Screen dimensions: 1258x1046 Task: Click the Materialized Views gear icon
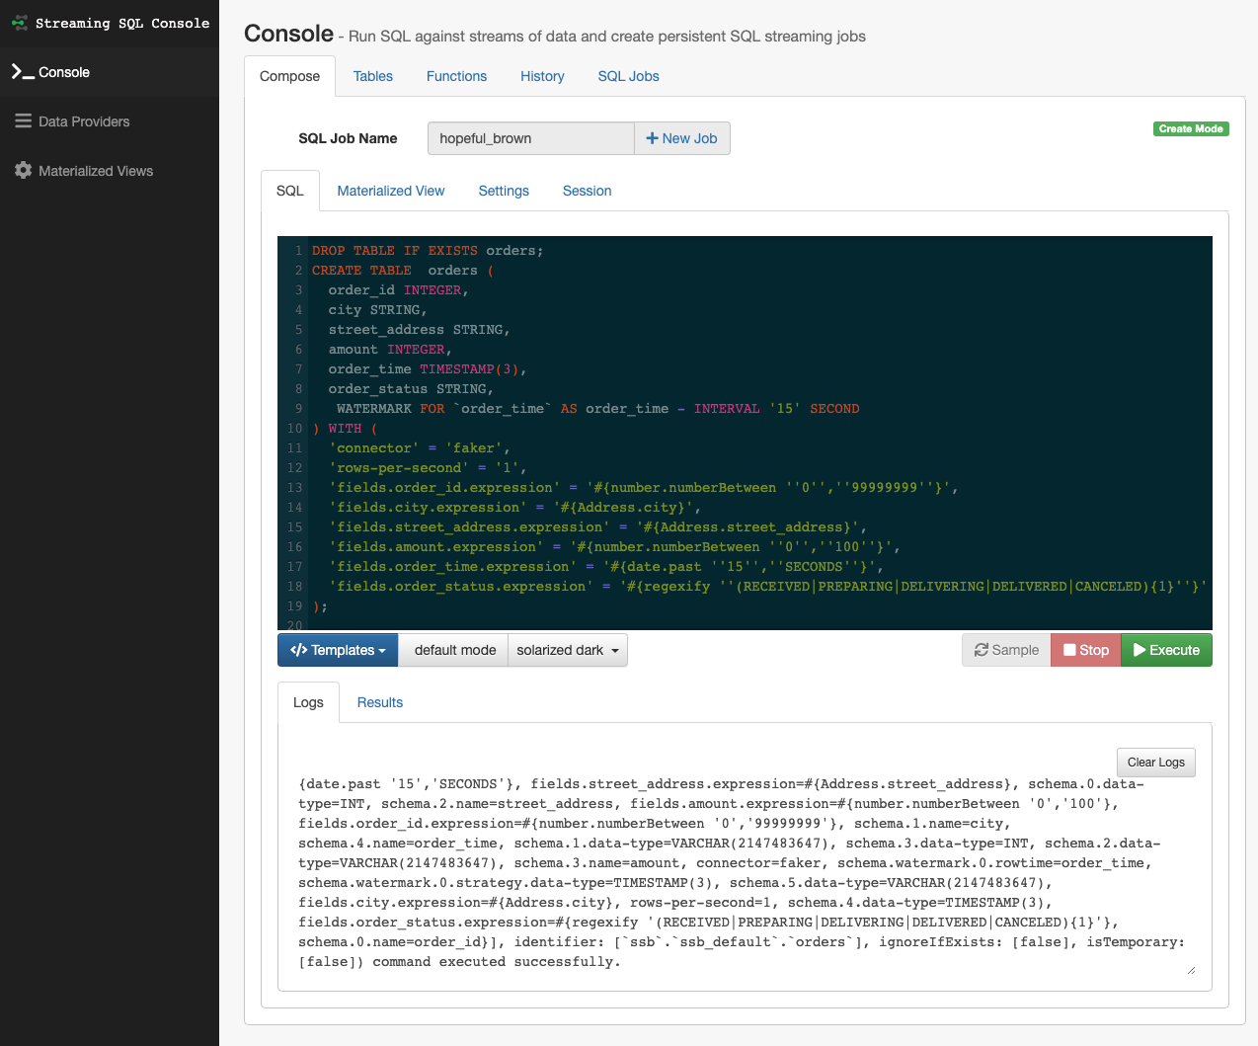coord(23,171)
